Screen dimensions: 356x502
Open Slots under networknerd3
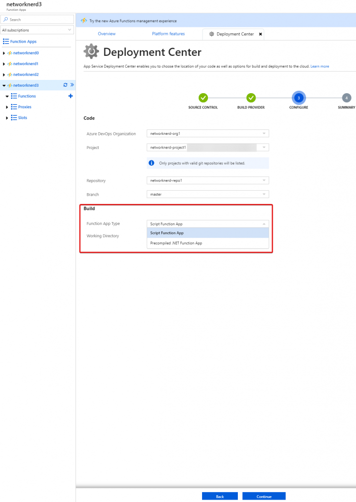coord(23,118)
